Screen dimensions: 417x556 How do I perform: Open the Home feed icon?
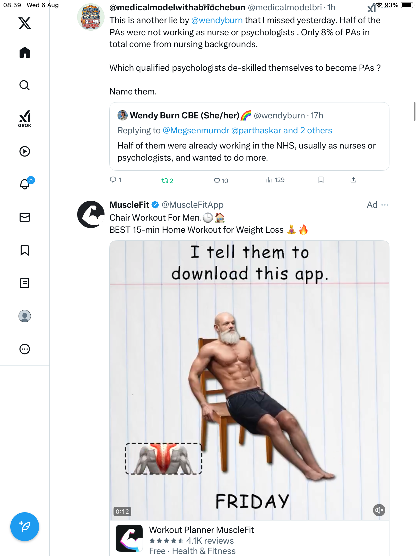coord(25,53)
